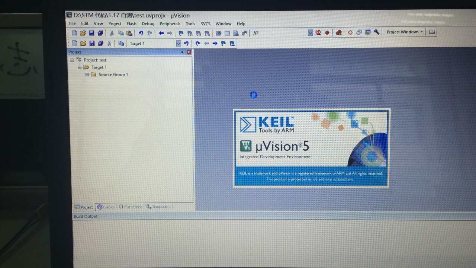Viewport: 476px width, 268px height.
Task: Open the Project menu
Action: (x=115, y=24)
